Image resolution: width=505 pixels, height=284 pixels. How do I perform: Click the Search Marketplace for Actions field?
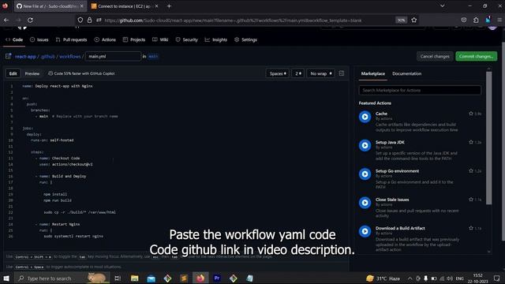pos(420,90)
